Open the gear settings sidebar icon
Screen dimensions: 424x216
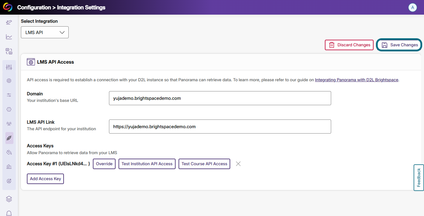(x=9, y=81)
